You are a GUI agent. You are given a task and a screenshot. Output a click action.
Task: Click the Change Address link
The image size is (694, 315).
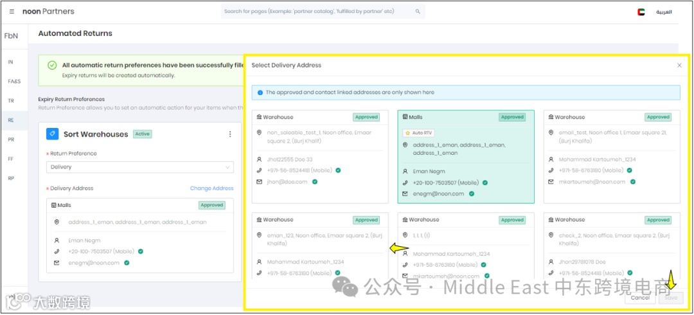click(211, 188)
